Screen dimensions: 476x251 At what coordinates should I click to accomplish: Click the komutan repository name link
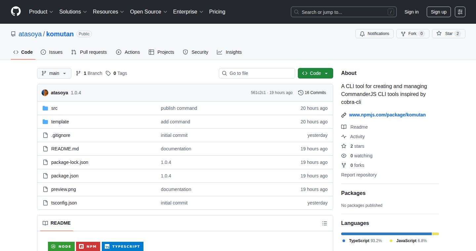click(x=60, y=34)
